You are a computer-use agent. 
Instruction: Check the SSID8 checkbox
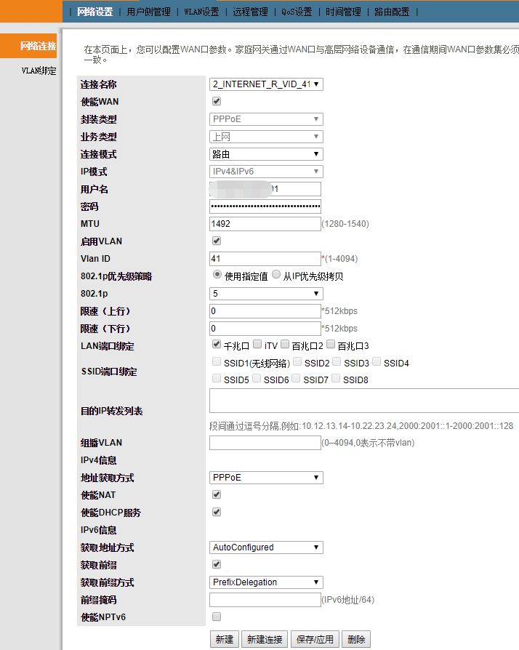337,378
